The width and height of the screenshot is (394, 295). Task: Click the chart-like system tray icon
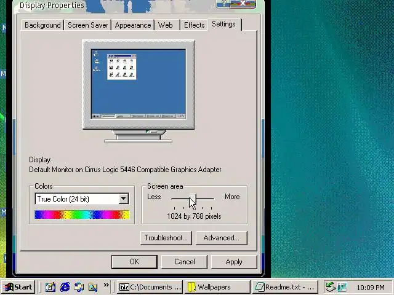coord(342,287)
